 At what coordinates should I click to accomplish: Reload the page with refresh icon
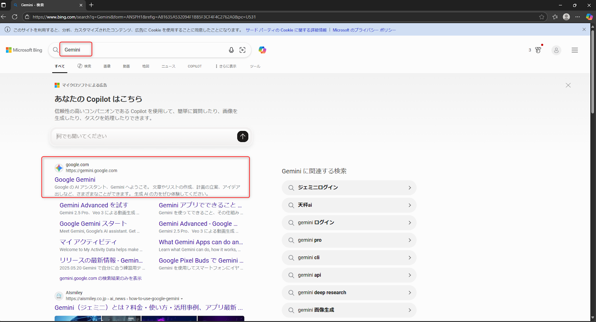(x=15, y=17)
